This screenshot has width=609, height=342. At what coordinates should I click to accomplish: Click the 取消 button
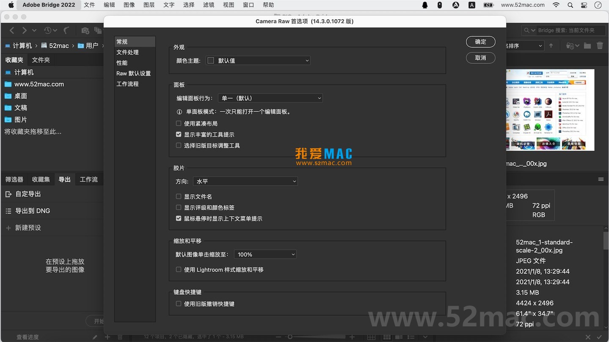pos(481,57)
